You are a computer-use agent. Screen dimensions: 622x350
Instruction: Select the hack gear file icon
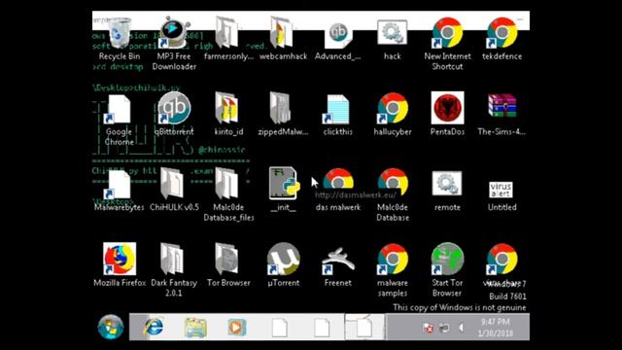point(392,32)
